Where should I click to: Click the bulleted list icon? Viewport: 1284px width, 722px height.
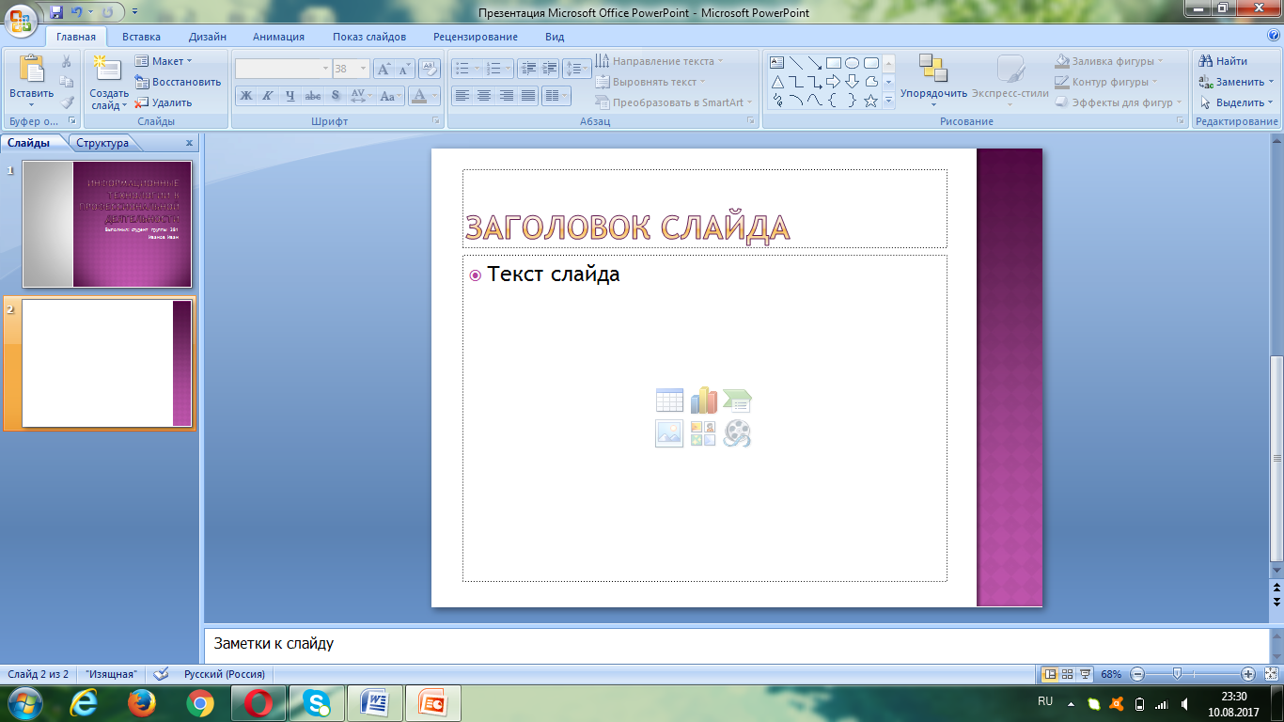coord(462,69)
